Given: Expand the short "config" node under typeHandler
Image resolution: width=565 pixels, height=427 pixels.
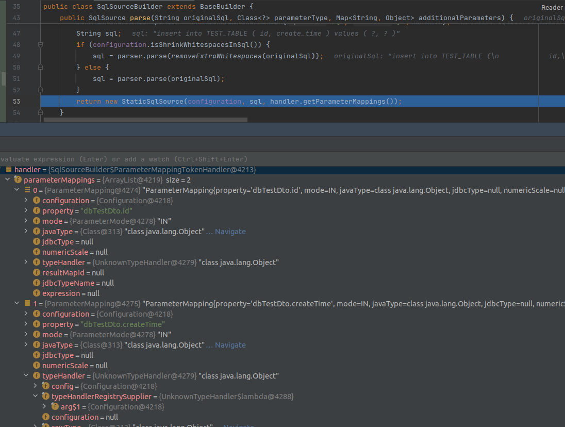Looking at the screenshot, I should pyautogui.click(x=35, y=386).
